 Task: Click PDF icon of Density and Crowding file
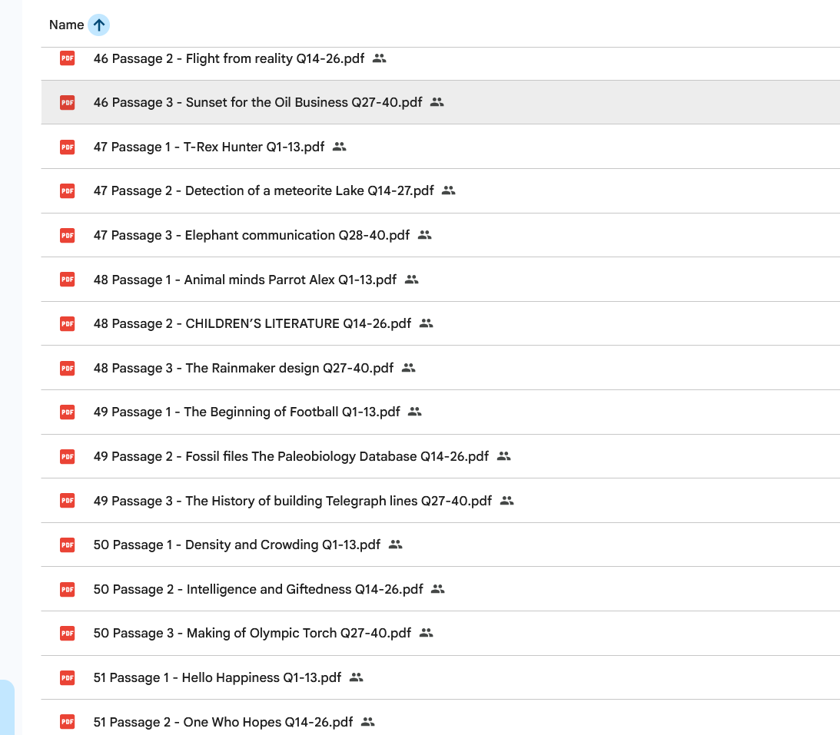(x=68, y=545)
